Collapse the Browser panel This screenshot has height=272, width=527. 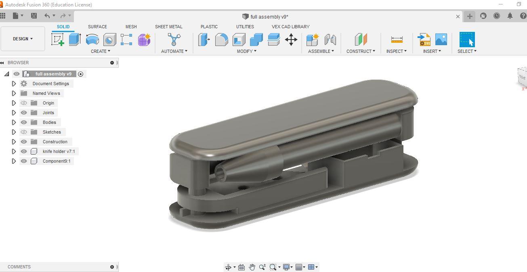tap(2, 63)
